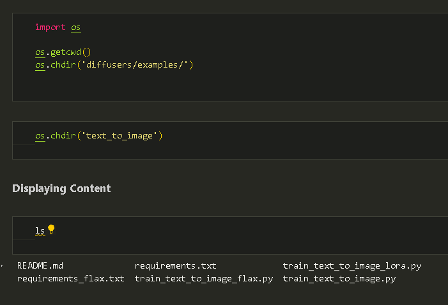Image resolution: width=448 pixels, height=305 pixels.
Task: Click the 'Displaying Content' markdown heading
Action: [x=61, y=188]
